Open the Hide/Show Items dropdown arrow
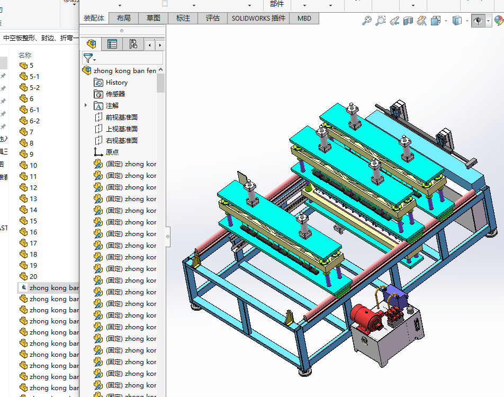504x397 pixels. [x=488, y=21]
